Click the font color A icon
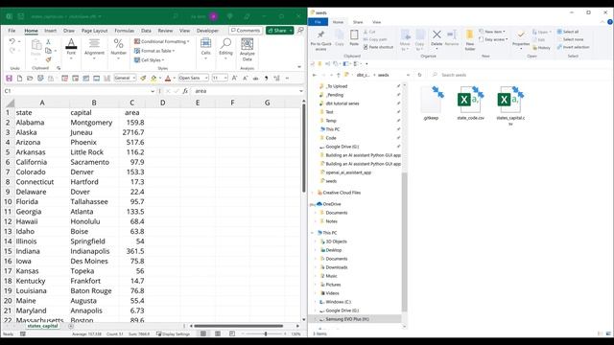This screenshot has height=345, width=614. [168, 79]
